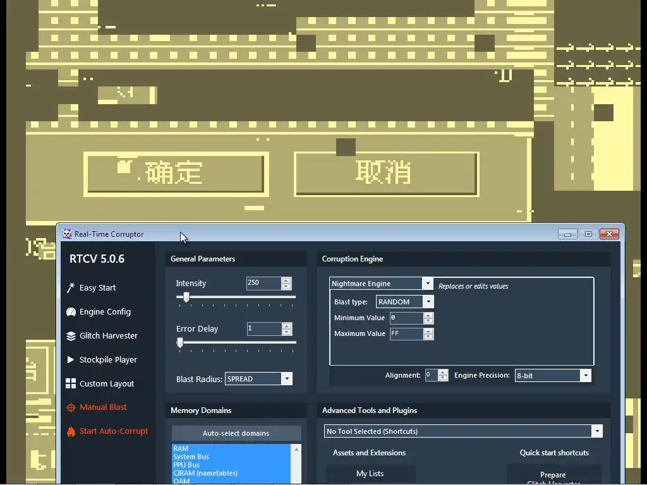
Task: Click the Auto-select domains button
Action: (x=236, y=433)
